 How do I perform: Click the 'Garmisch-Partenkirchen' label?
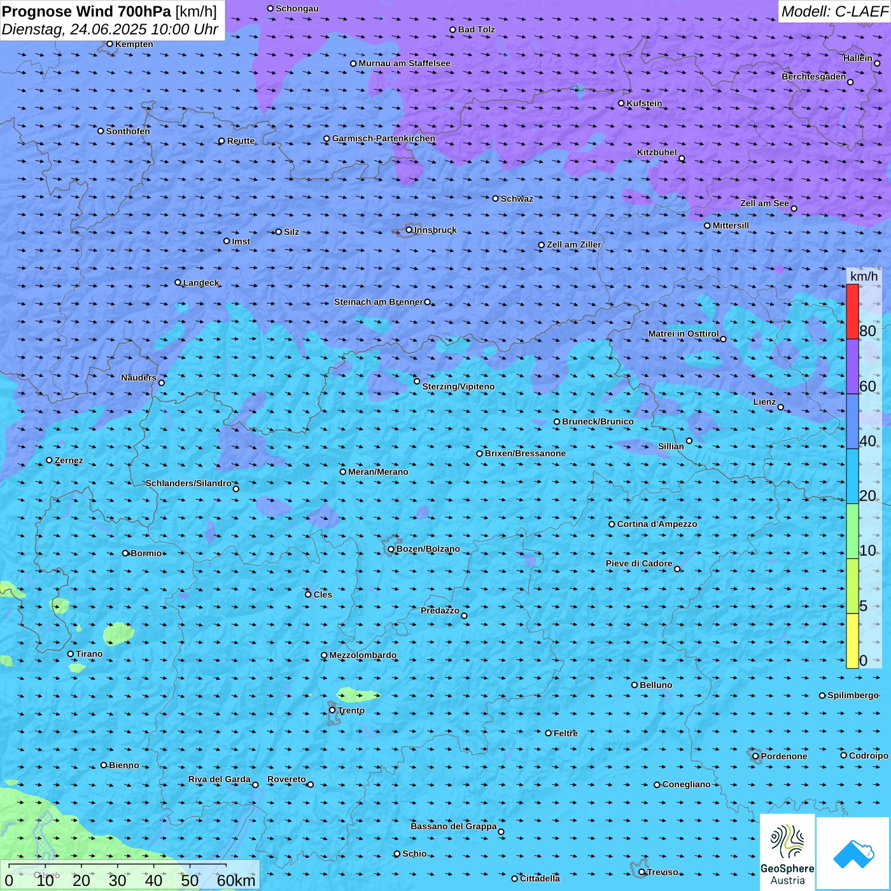[384, 138]
